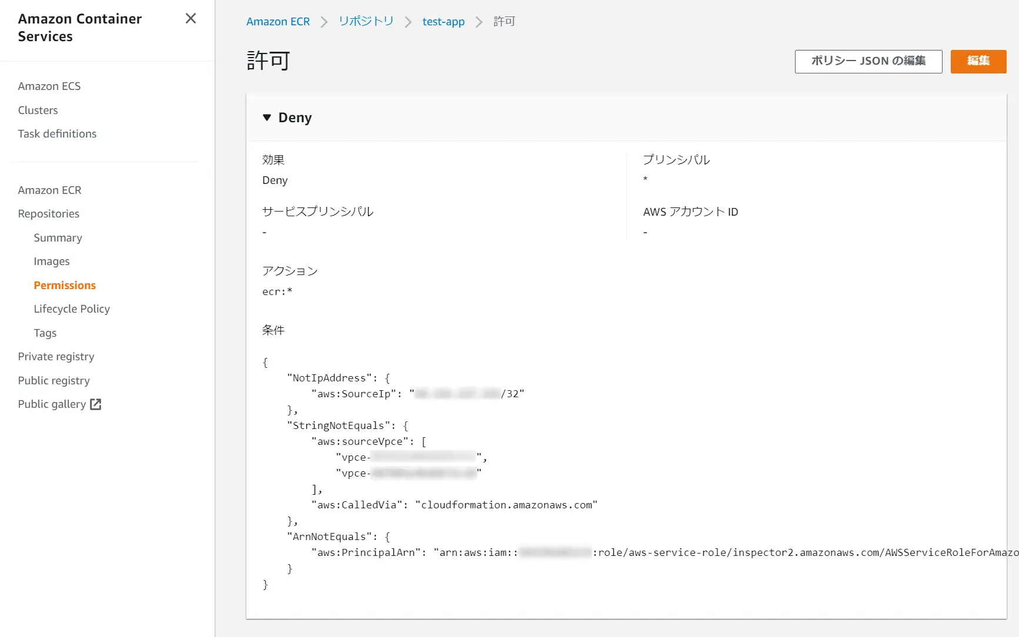Click the ecr:* action value
This screenshot has width=1019, height=637.
(x=278, y=291)
